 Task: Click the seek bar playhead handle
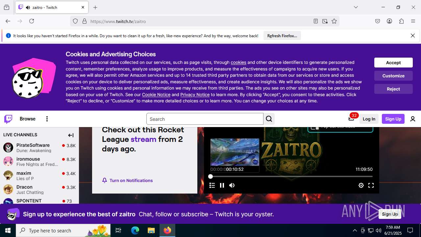pyautogui.click(x=210, y=176)
